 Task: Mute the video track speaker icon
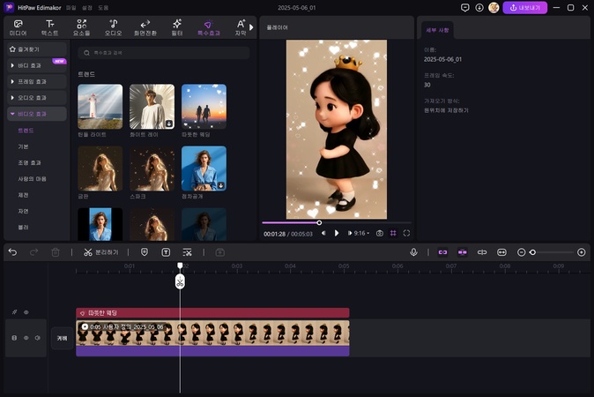(38, 338)
